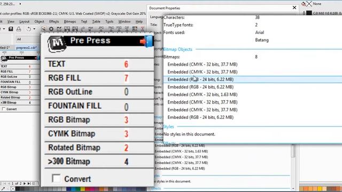Click the Export PSD icon

(x=119, y=29)
